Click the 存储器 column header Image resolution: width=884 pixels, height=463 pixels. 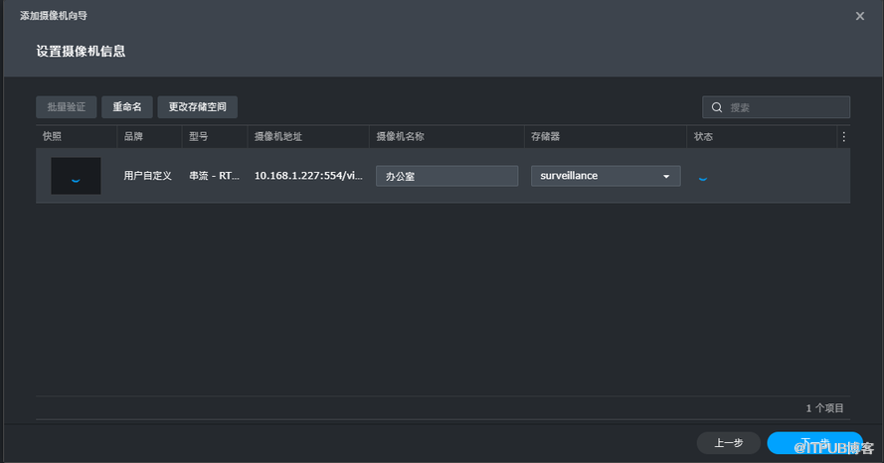546,137
